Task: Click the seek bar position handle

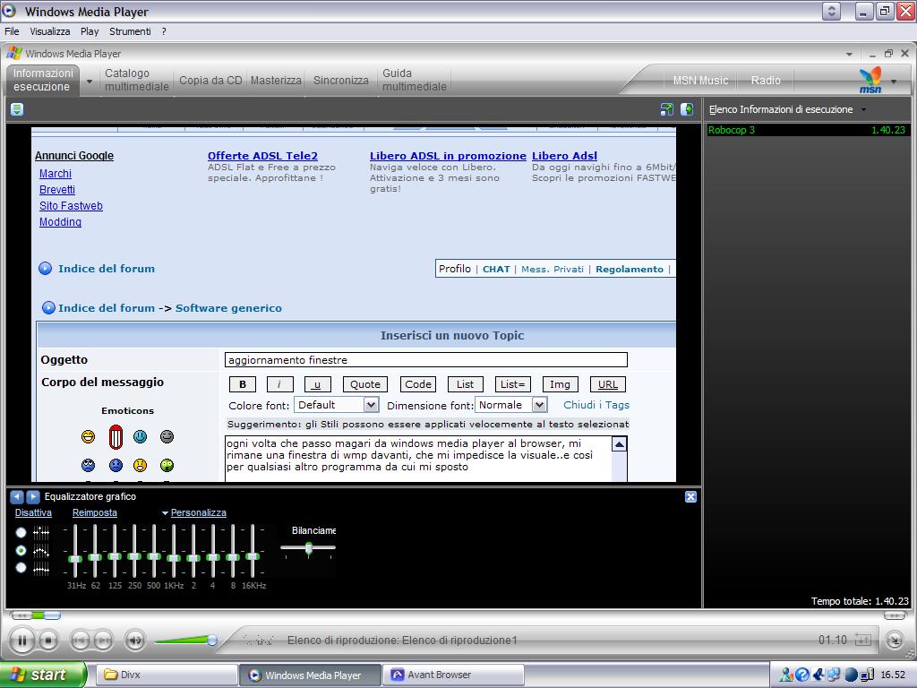Action: point(51,615)
